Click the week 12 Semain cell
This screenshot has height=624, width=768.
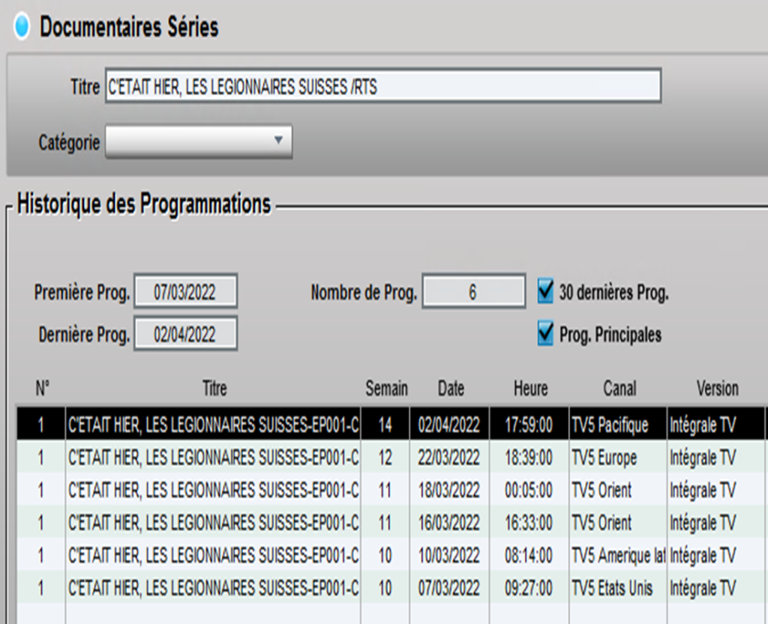pos(385,457)
